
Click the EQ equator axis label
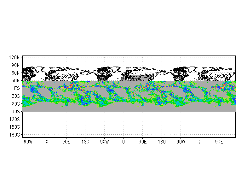[x=17, y=88]
